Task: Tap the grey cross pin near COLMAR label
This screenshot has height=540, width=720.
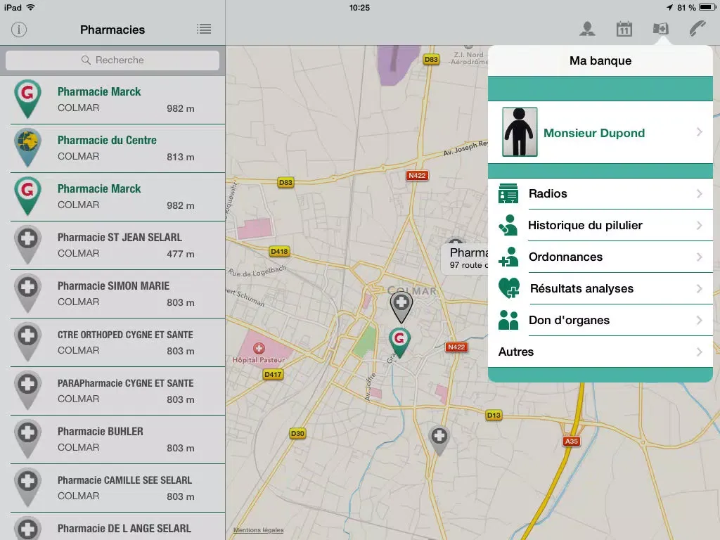Action: click(x=401, y=307)
